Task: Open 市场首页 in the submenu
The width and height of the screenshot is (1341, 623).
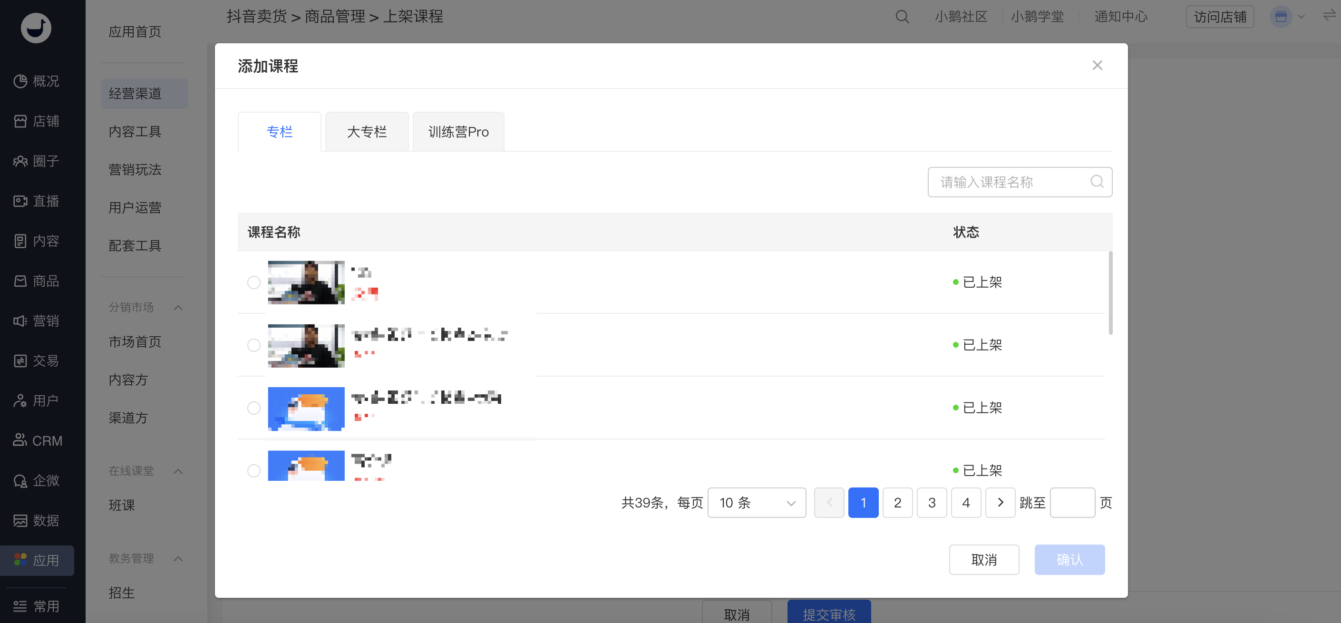Action: [135, 341]
